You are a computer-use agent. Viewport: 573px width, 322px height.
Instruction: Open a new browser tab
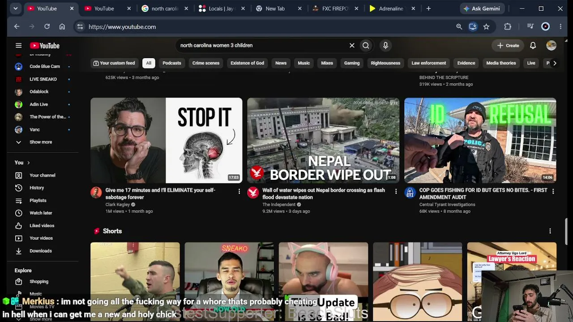coord(428,8)
